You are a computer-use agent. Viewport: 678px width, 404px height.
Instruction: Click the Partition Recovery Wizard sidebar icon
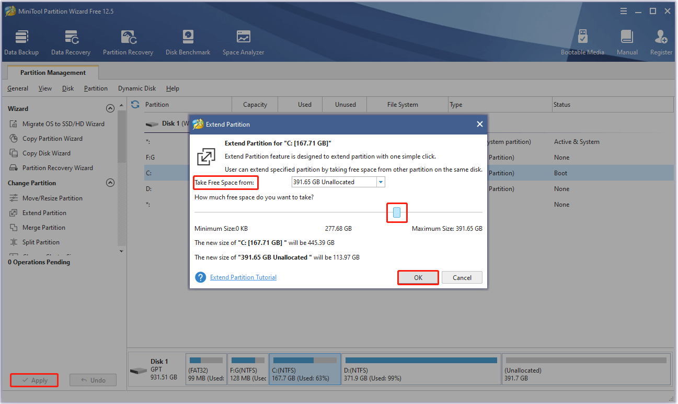pos(13,168)
